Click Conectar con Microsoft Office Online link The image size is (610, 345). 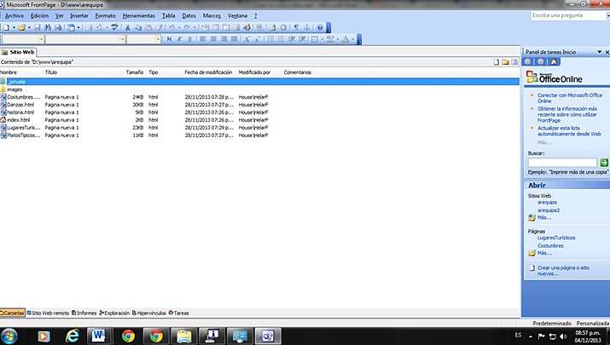click(x=570, y=98)
